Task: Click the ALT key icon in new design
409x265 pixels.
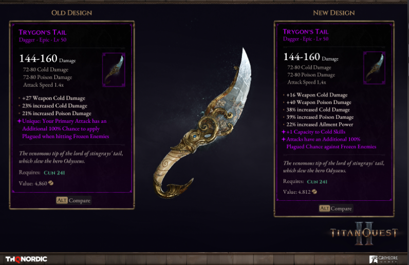Action: (x=325, y=209)
